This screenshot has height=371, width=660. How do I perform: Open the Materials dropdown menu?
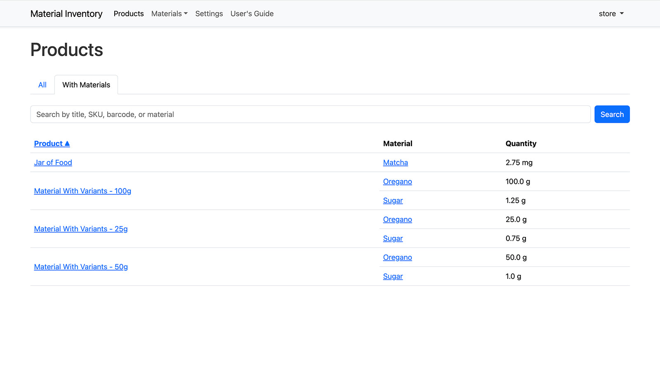pyautogui.click(x=169, y=14)
